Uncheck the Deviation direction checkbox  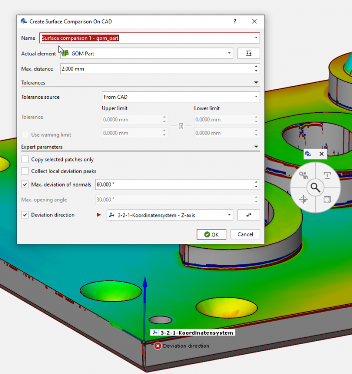point(25,214)
